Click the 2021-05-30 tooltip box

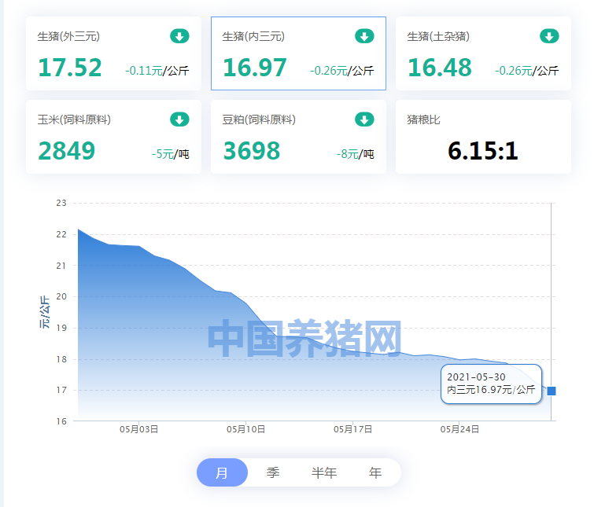click(x=492, y=384)
